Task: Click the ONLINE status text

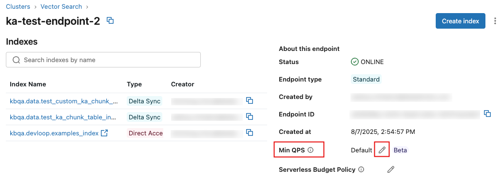Action: click(372, 62)
